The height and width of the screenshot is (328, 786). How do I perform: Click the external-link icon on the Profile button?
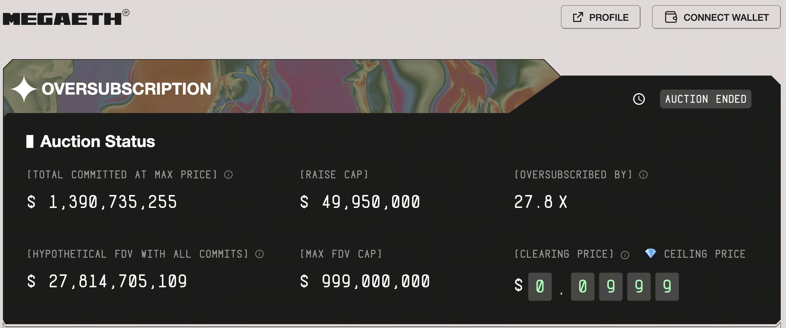click(578, 17)
